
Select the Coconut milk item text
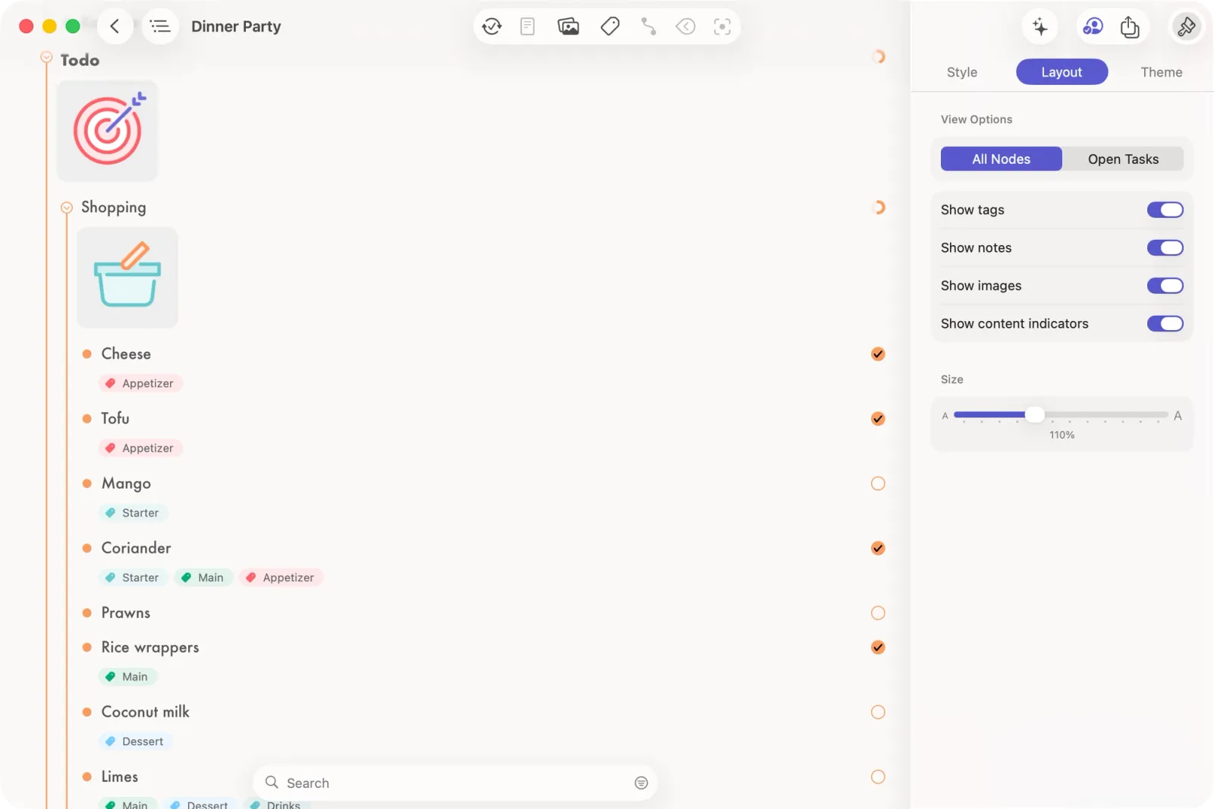coord(146,712)
